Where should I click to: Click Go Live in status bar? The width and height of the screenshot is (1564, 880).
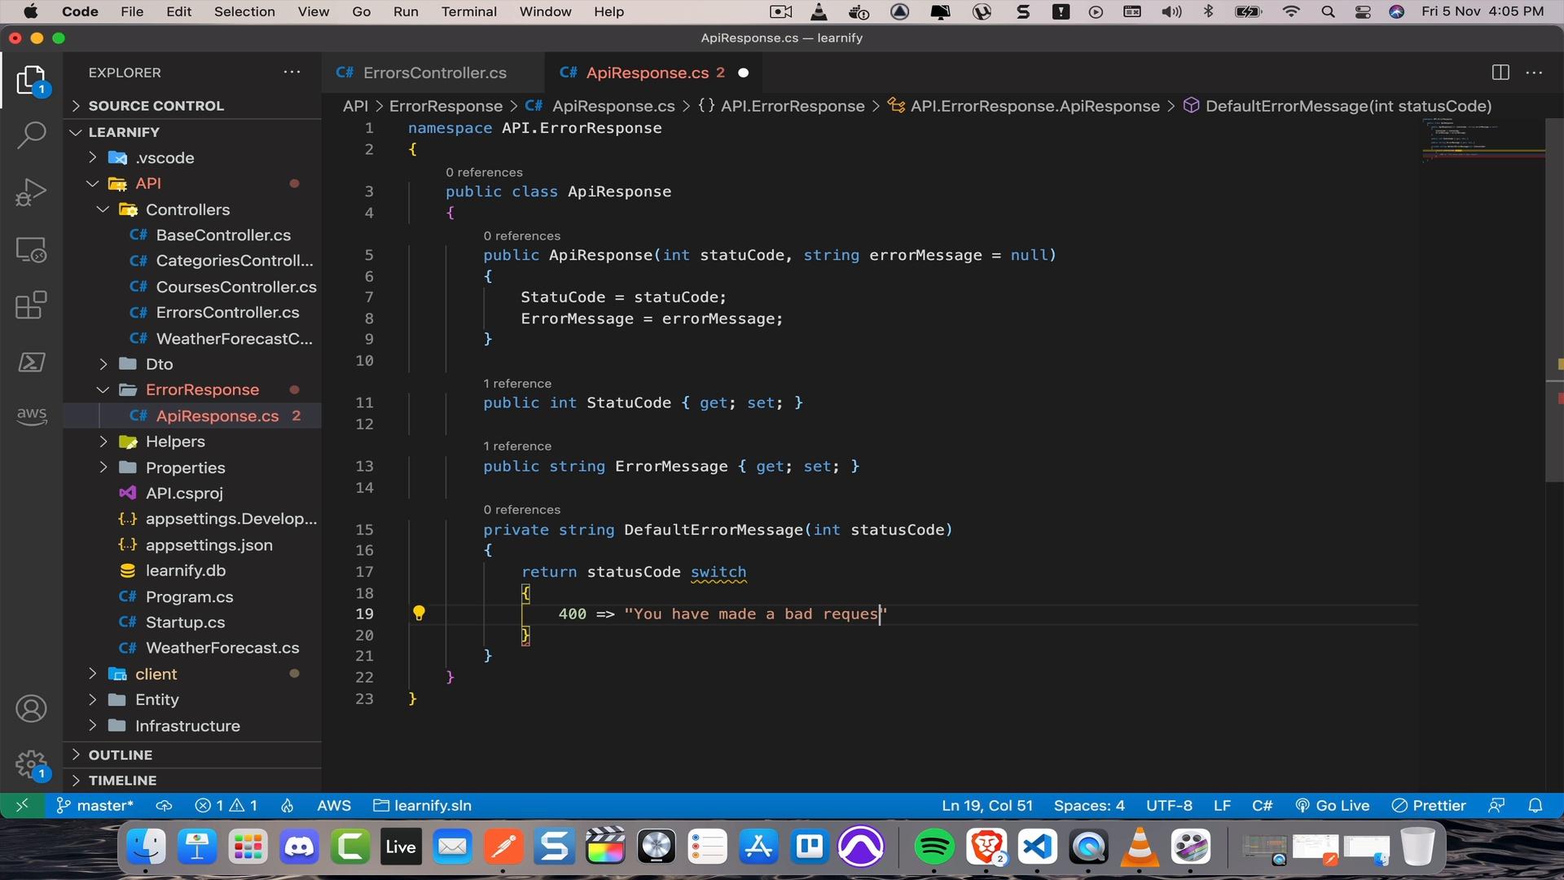[1333, 805]
